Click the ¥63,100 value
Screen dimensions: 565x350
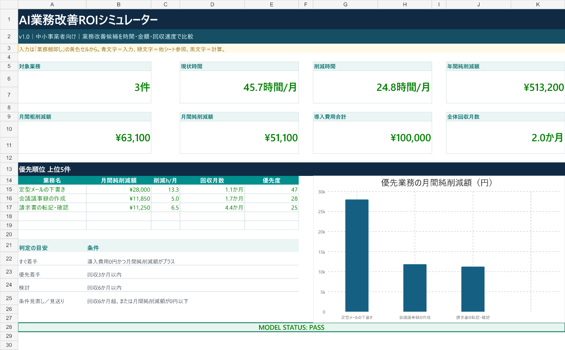pos(85,137)
